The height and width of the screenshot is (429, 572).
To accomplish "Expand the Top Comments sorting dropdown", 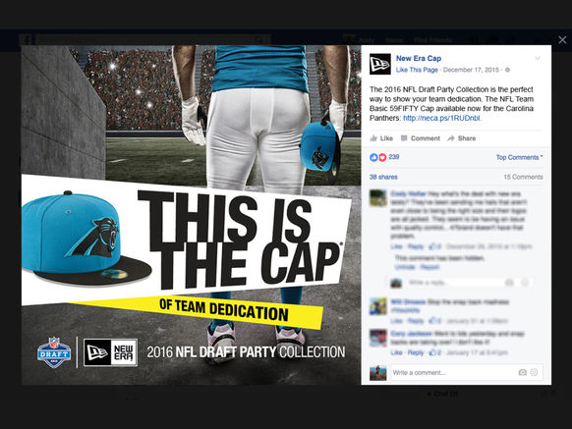I will point(519,157).
